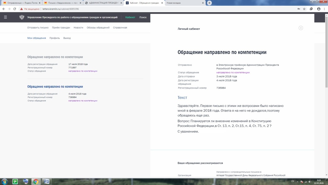This screenshot has height=185, width=328.
Task: Click the Профиль link
Action: 54,38
